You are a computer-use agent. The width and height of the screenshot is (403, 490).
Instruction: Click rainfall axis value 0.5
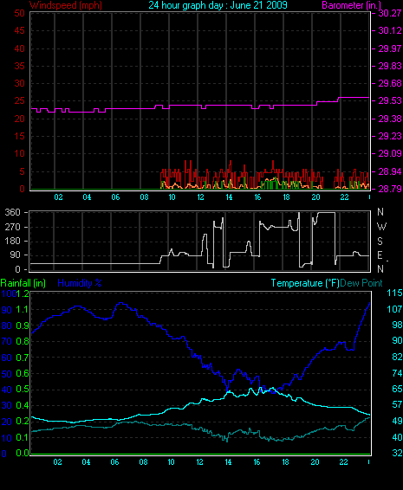(x=23, y=389)
